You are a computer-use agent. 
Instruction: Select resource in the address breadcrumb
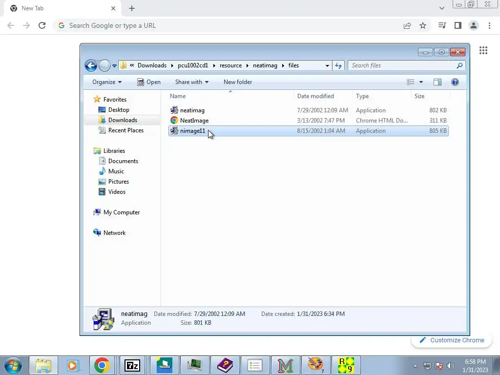(230, 65)
